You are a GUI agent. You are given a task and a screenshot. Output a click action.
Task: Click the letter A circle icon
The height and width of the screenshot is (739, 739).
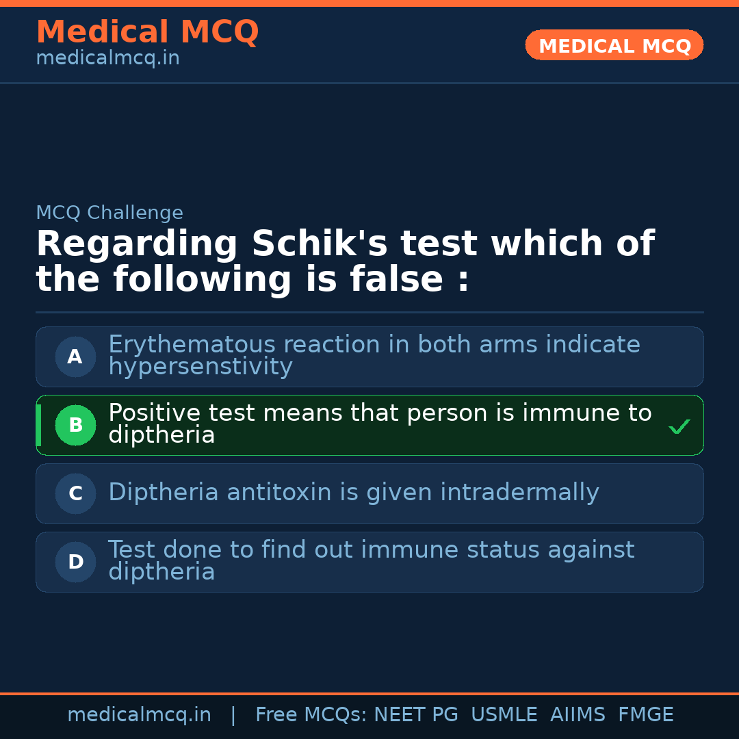point(75,356)
